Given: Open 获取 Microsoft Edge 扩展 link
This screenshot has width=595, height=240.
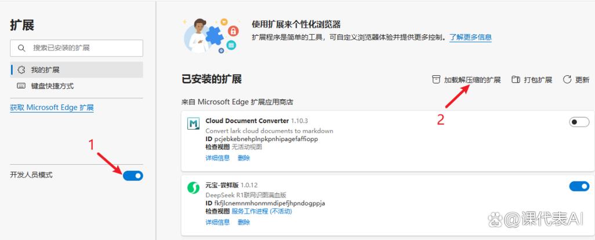Looking at the screenshot, I should pyautogui.click(x=52, y=108).
